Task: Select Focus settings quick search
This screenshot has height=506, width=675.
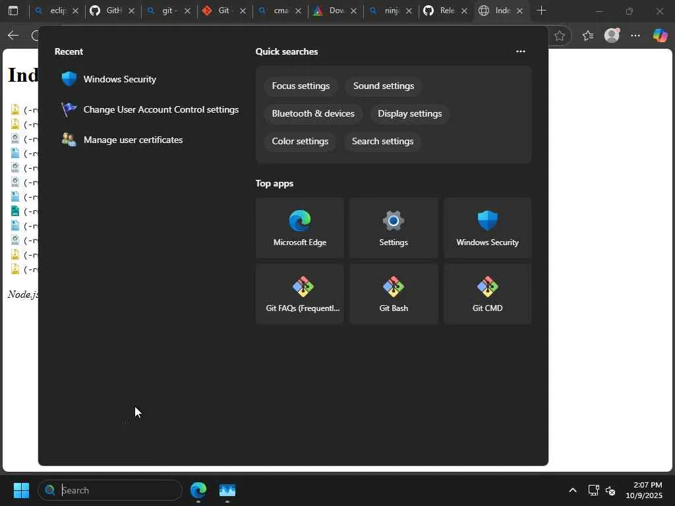Action: 301,86
